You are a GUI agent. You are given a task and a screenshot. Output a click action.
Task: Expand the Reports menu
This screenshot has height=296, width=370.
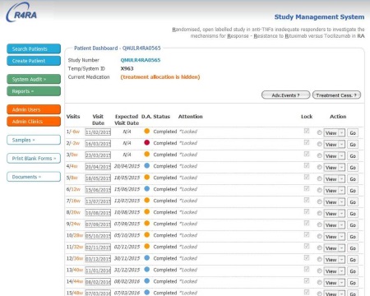[34, 91]
